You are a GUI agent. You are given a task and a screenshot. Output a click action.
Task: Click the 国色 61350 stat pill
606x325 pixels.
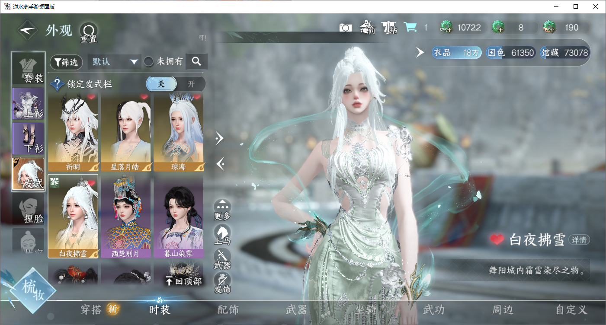coord(511,53)
